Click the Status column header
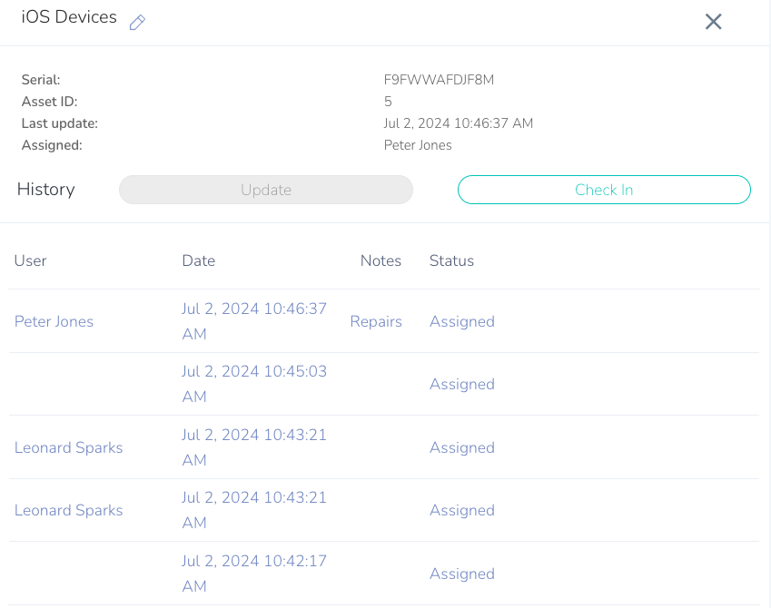 coord(451,260)
